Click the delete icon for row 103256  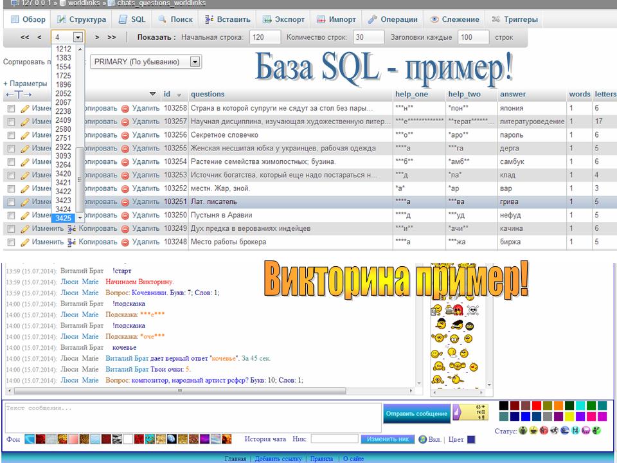pos(125,135)
